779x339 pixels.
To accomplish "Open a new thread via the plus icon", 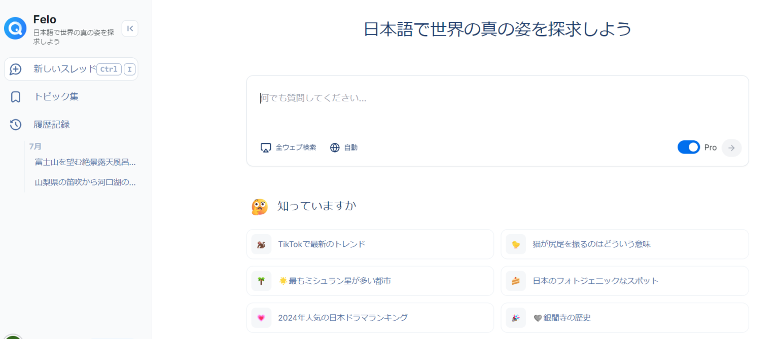I will [x=15, y=69].
